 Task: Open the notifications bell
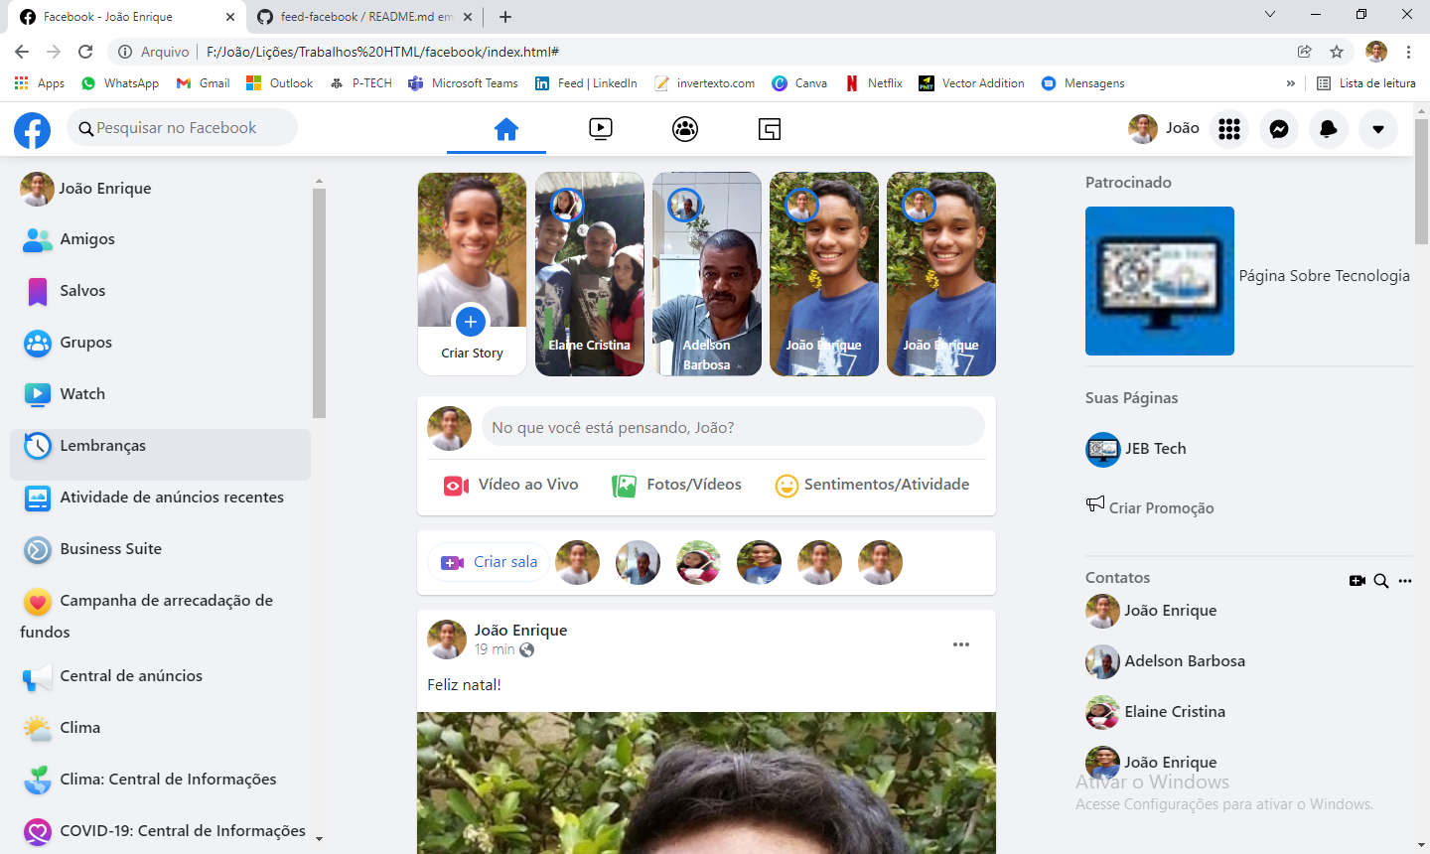point(1328,129)
